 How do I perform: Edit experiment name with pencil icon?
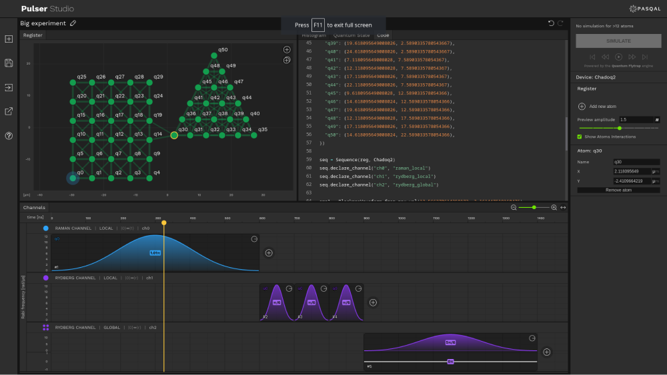pos(73,23)
